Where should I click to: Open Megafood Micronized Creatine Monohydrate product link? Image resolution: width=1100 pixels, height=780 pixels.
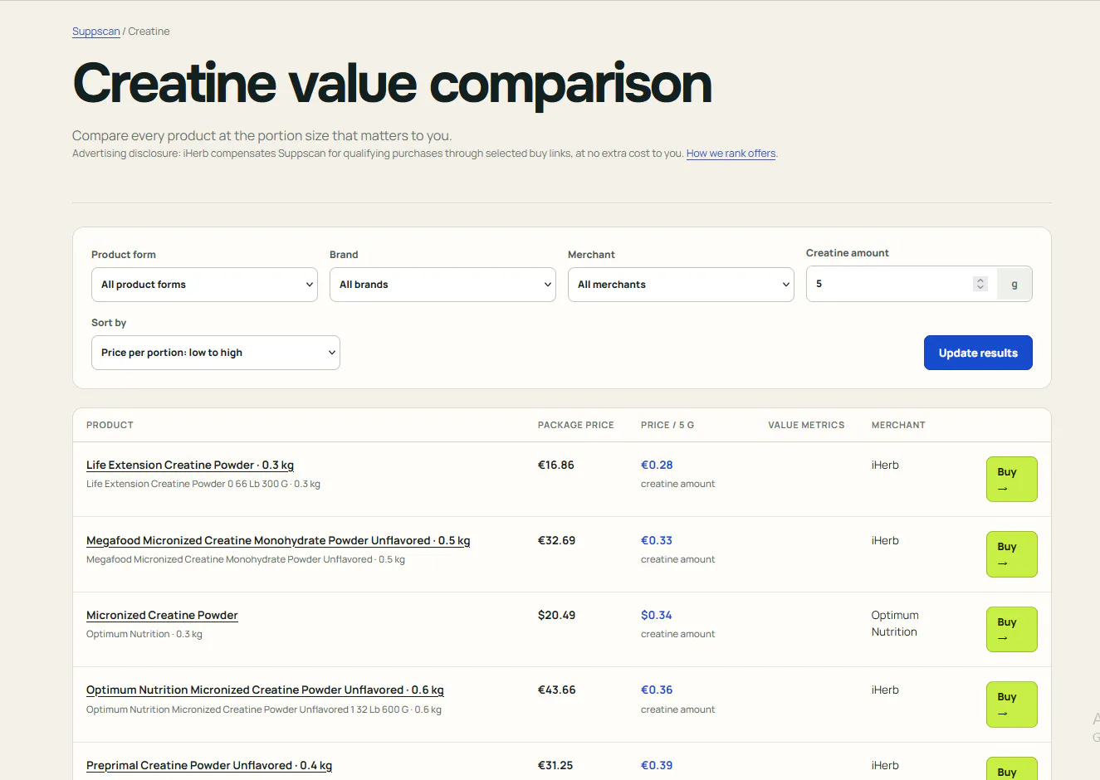278,541
